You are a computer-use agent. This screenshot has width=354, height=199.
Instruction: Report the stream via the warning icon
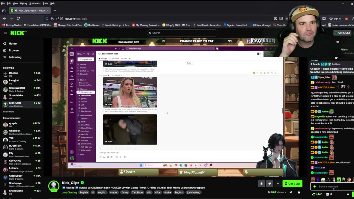click(299, 192)
